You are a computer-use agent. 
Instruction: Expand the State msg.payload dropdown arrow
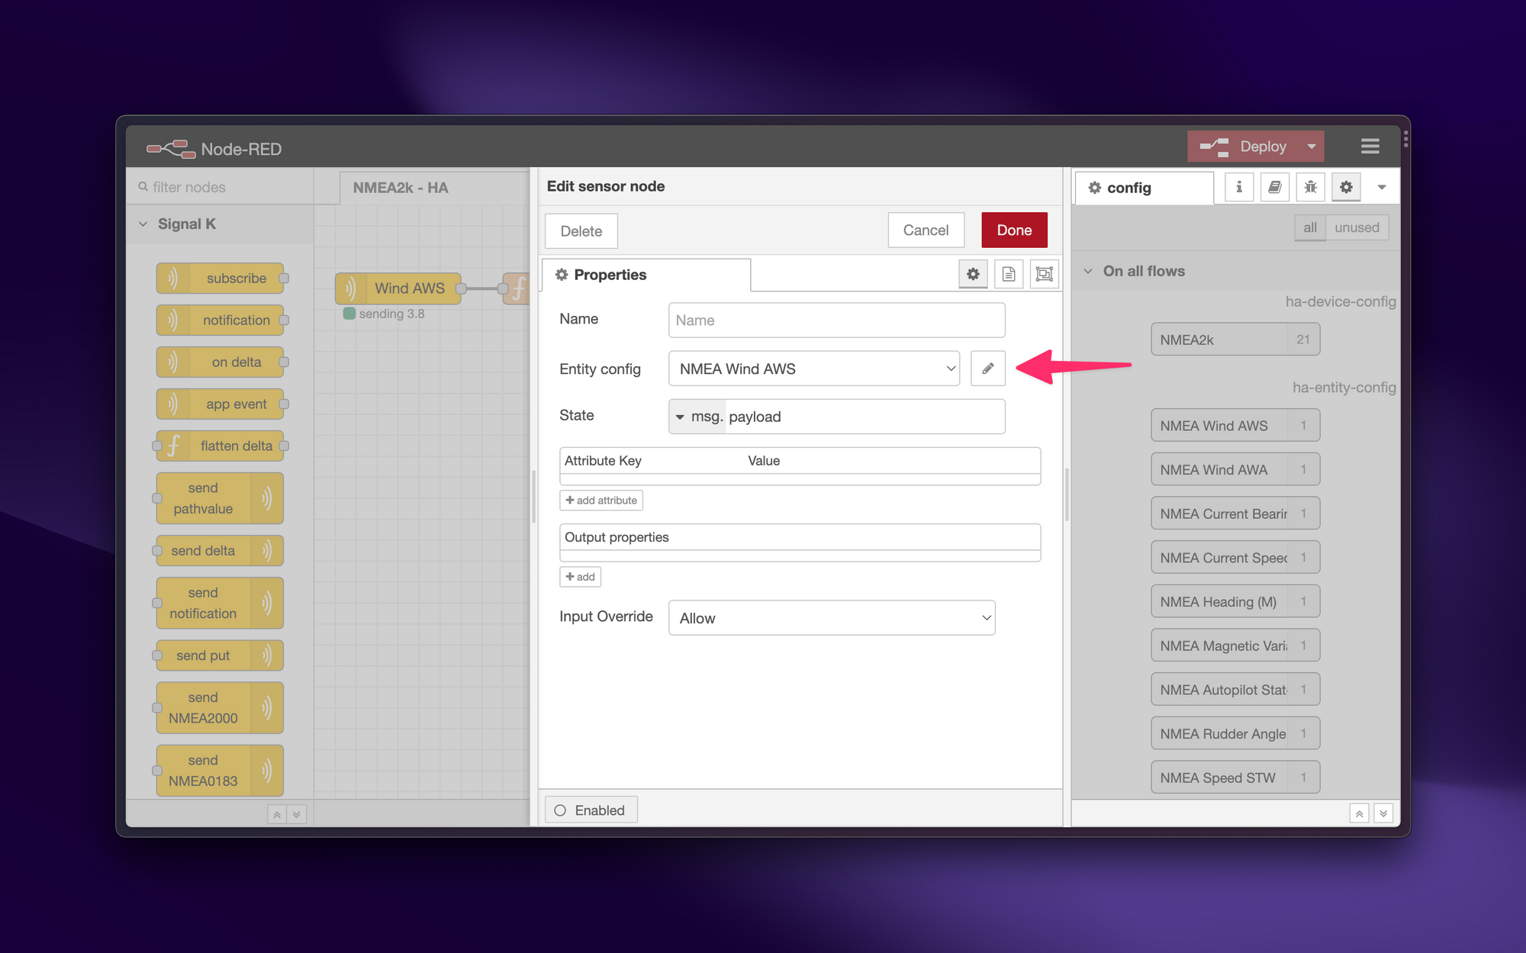(x=682, y=416)
